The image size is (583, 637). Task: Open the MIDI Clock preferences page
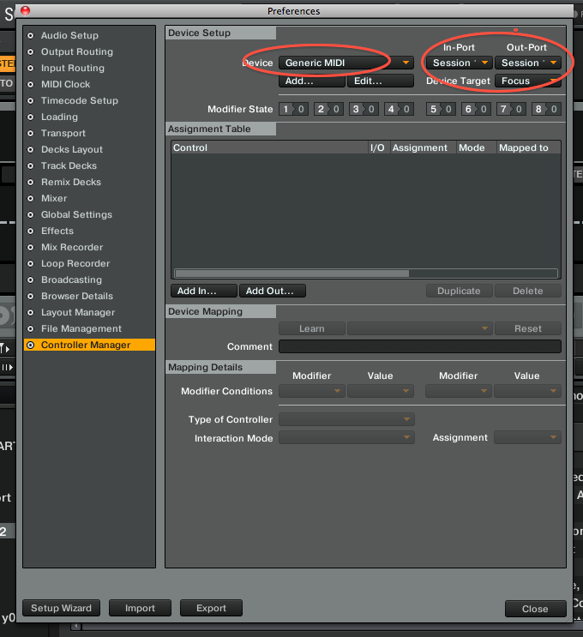point(65,85)
